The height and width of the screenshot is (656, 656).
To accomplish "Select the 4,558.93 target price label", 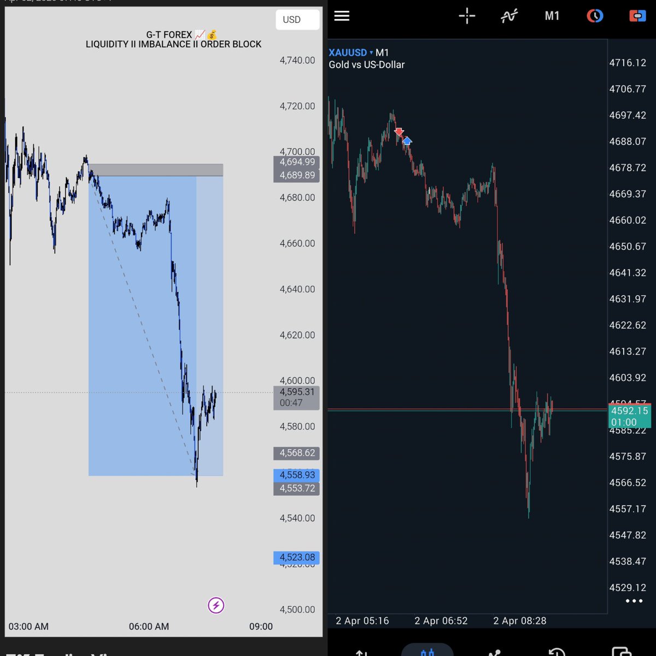I will tap(296, 475).
